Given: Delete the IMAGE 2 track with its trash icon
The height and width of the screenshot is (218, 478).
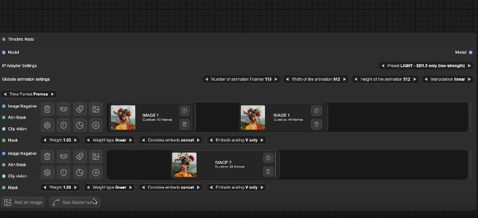Looking at the screenshot, I should [x=47, y=157].
